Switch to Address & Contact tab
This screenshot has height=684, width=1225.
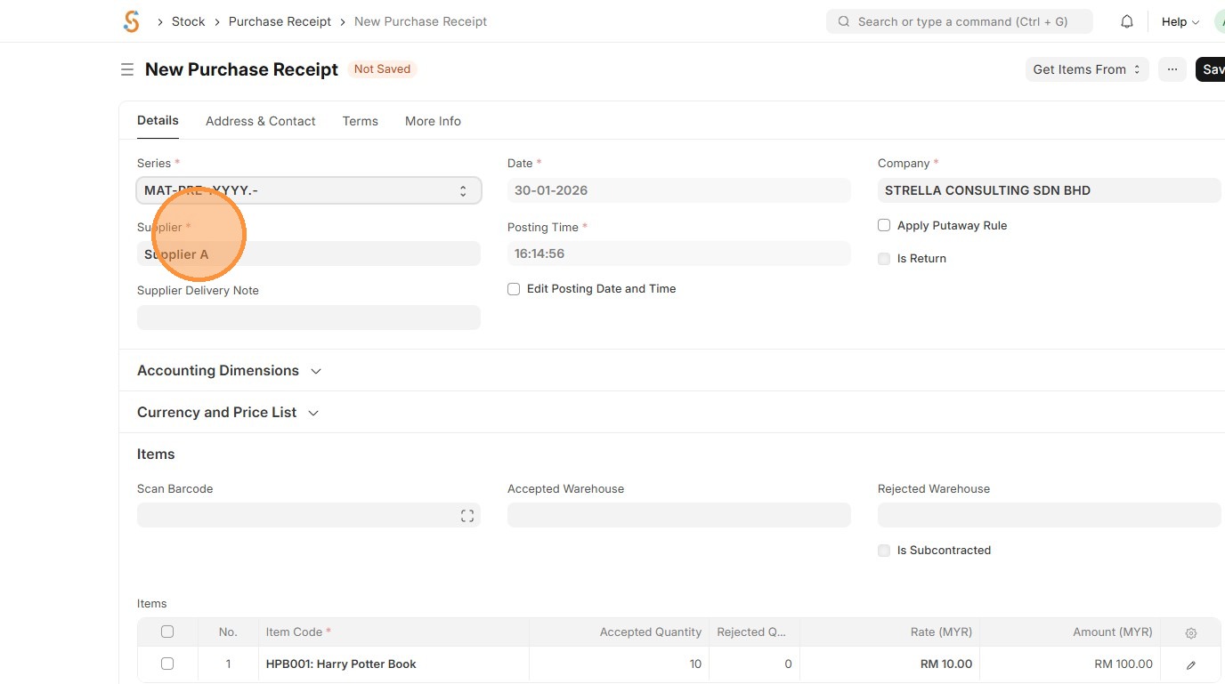coord(260,121)
